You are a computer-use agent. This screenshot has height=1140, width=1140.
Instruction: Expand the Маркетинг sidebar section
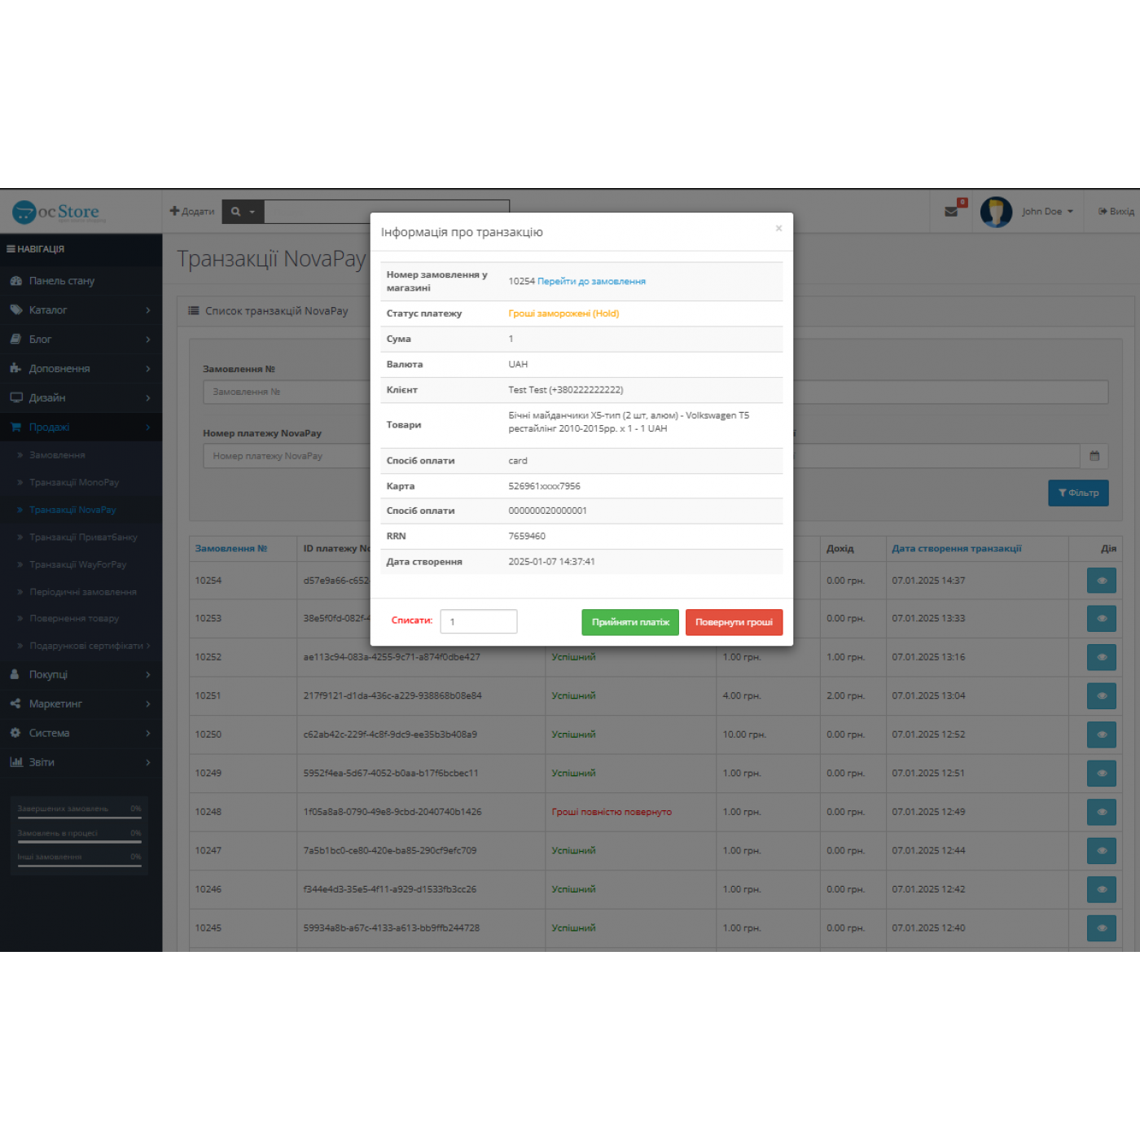click(80, 704)
